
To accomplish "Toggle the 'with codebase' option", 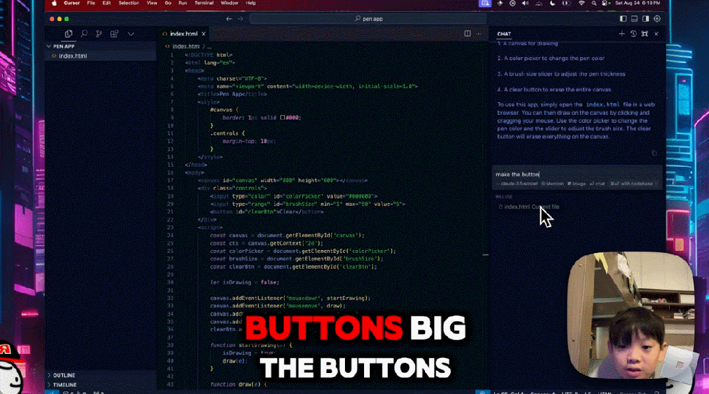I will [634, 184].
